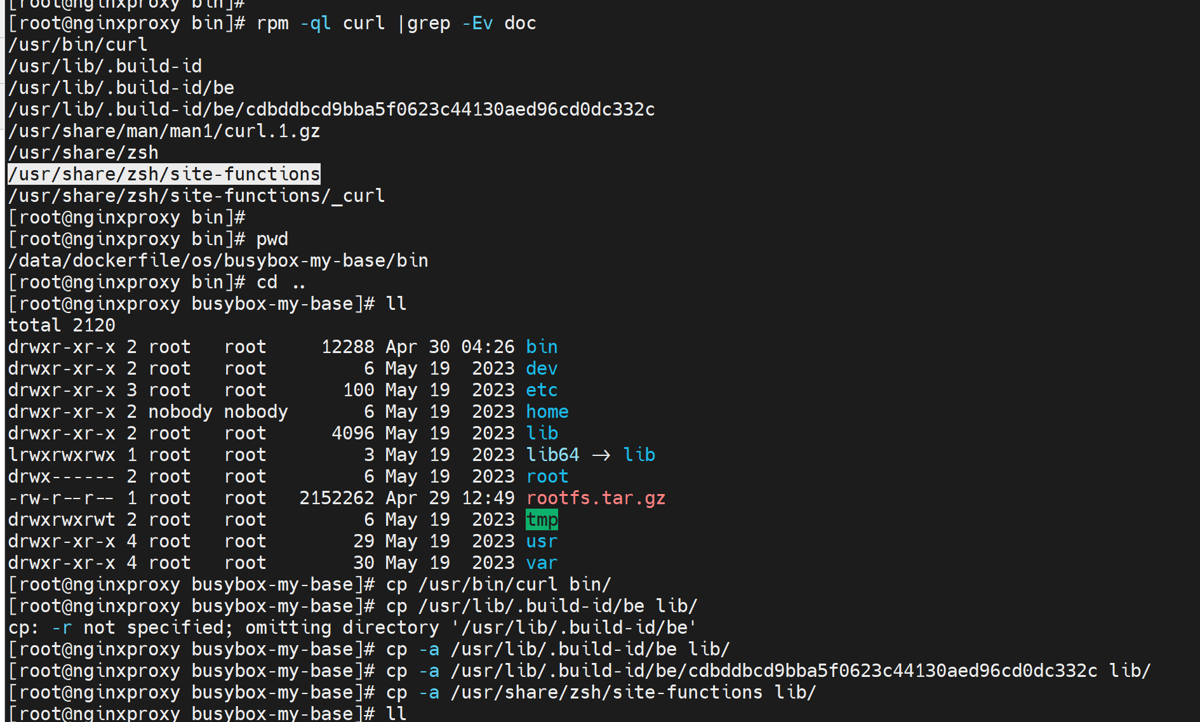Click the usr directory in the listing

(542, 541)
